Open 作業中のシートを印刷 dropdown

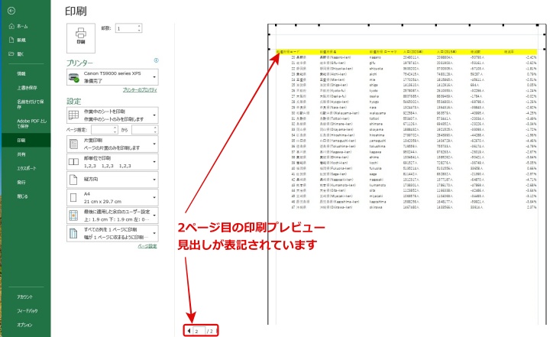[x=112, y=115]
